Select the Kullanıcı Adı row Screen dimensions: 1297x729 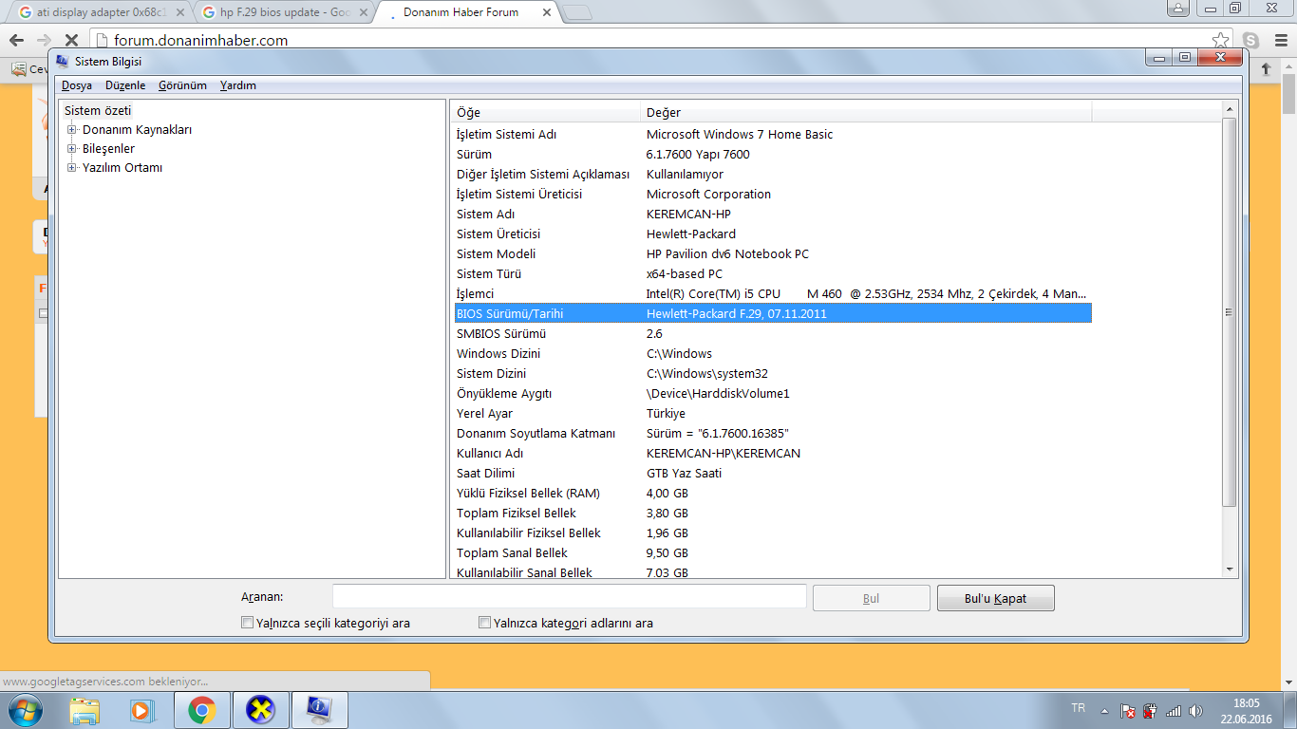click(773, 454)
